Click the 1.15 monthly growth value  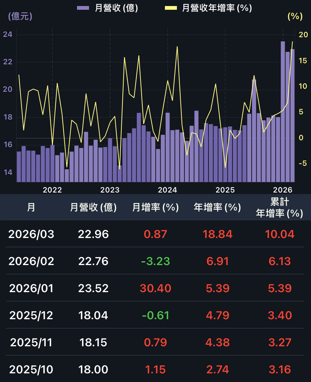tap(155, 369)
